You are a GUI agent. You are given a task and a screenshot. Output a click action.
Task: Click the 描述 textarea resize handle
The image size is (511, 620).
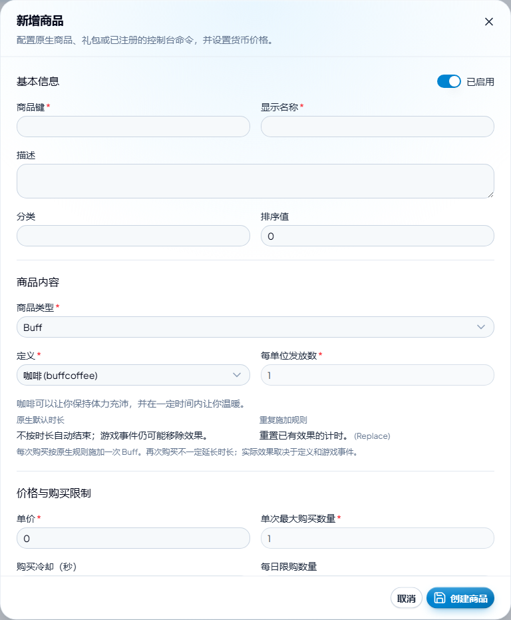490,194
